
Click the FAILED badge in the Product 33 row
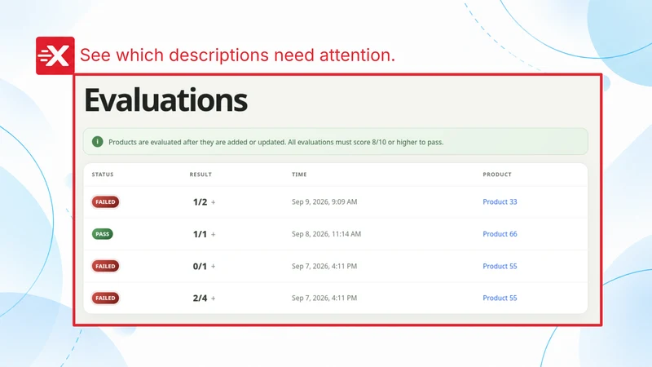(x=106, y=201)
